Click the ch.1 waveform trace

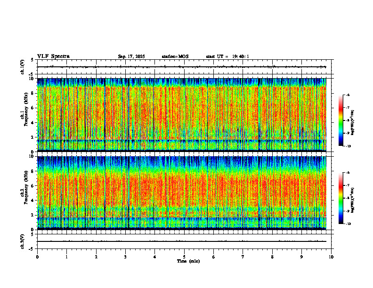point(181,67)
